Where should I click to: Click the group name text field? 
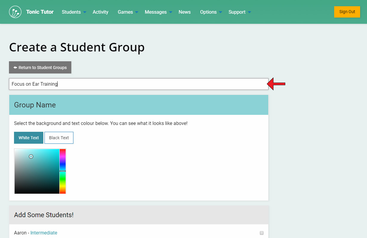point(138,84)
